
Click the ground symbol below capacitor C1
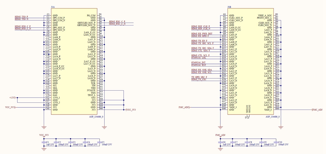[x=44, y=149]
